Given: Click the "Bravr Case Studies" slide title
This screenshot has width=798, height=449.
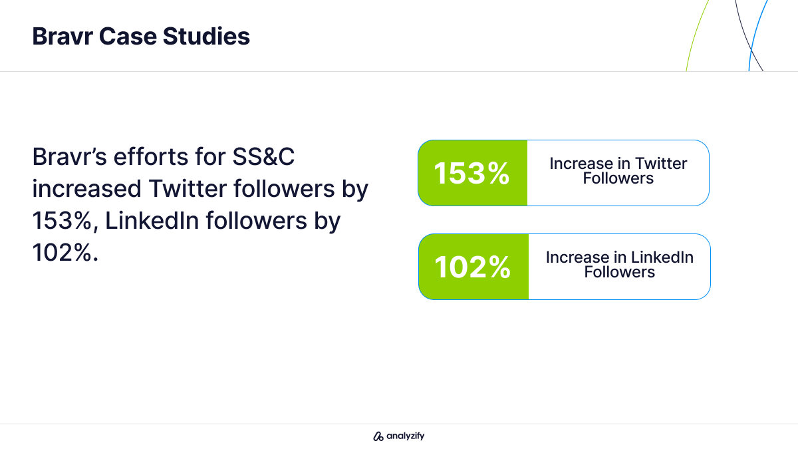Looking at the screenshot, I should pos(141,36).
